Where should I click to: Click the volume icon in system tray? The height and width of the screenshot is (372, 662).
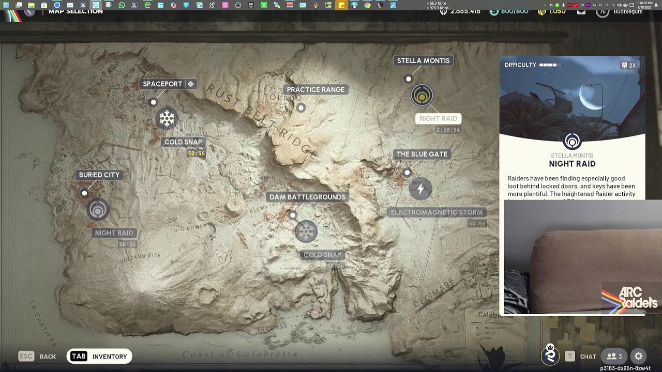tap(618, 5)
